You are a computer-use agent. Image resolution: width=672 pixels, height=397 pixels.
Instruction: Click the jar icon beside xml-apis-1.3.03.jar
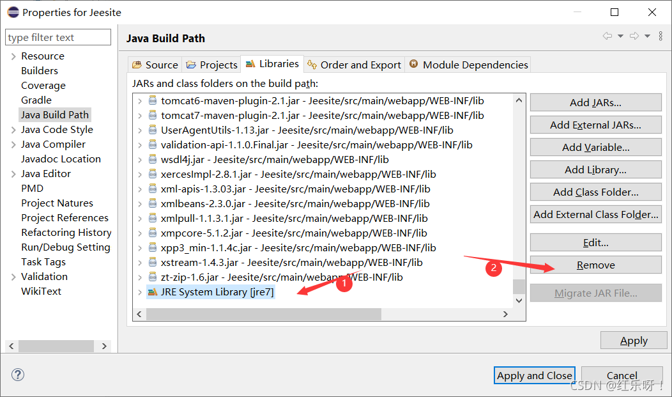(153, 189)
